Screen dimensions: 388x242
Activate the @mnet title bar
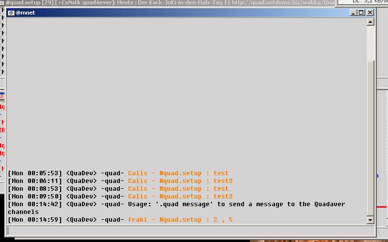[x=170, y=13]
